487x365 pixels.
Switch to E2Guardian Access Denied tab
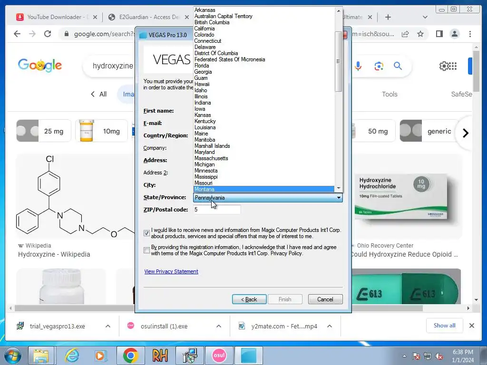pyautogui.click(x=148, y=17)
